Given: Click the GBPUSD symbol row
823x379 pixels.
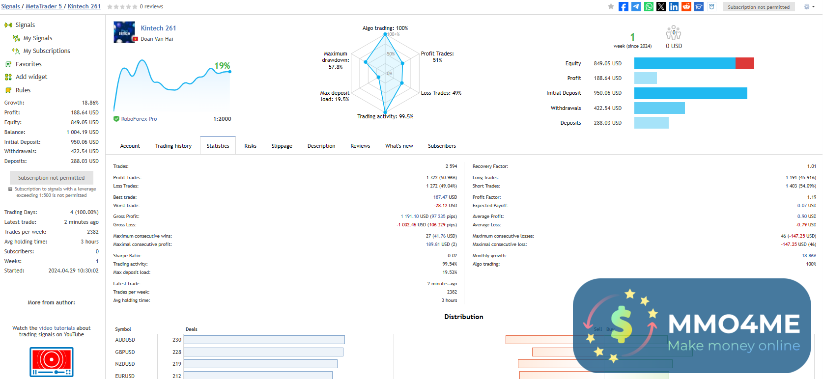Looking at the screenshot, I should pyautogui.click(x=125, y=352).
